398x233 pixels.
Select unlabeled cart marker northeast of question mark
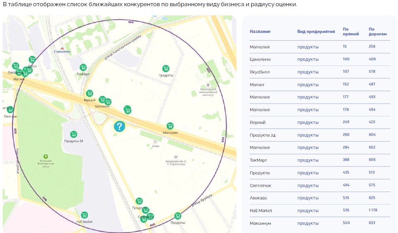pos(128,110)
